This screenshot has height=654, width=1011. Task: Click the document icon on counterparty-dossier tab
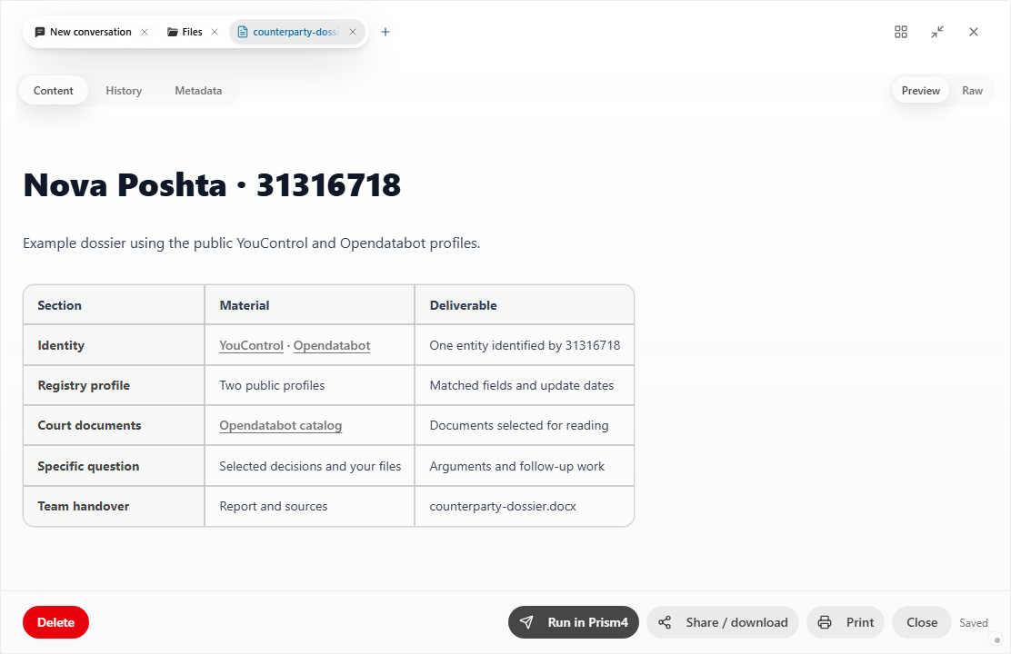click(243, 32)
